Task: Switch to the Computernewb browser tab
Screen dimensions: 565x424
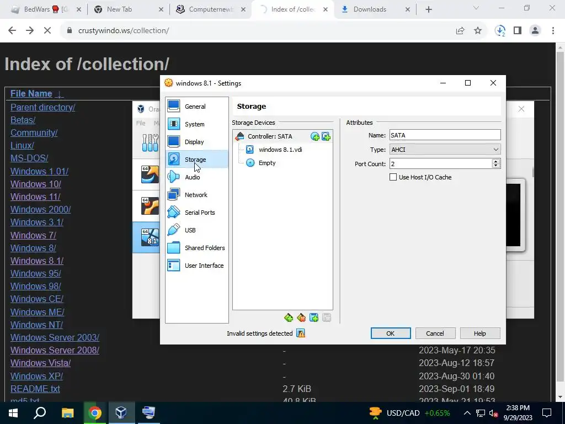Action: point(211,9)
